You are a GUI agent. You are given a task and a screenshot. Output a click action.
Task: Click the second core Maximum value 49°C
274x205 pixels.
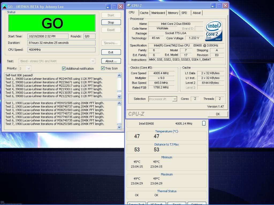coord(156,179)
